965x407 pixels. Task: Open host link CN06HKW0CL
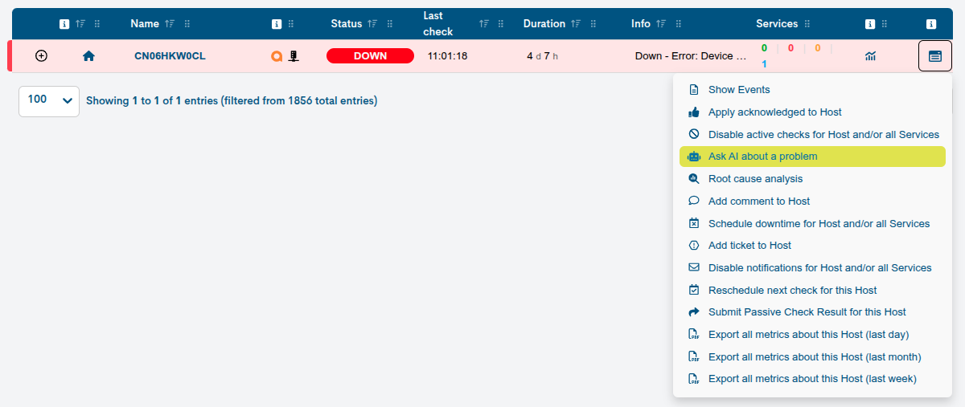click(x=170, y=56)
